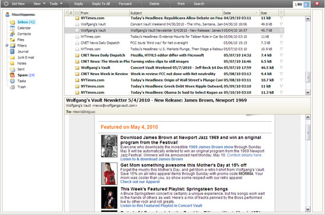Open the Tools dropdown arrow

point(61,4)
